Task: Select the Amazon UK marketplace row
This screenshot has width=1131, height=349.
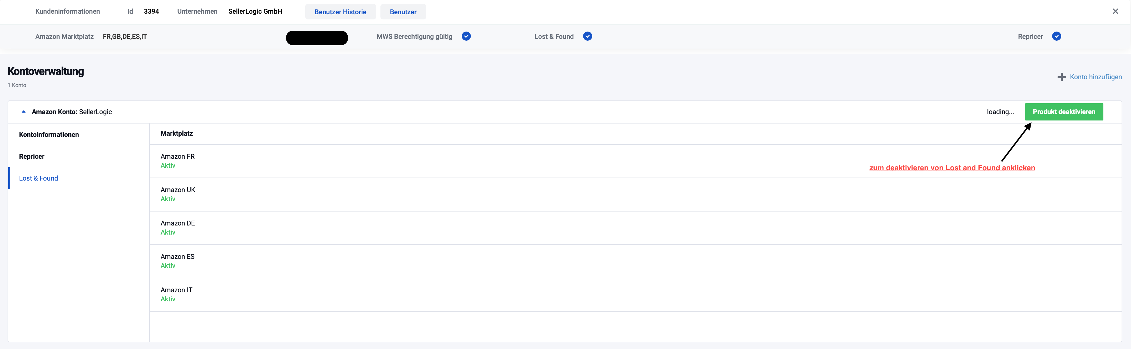Action: coord(178,194)
